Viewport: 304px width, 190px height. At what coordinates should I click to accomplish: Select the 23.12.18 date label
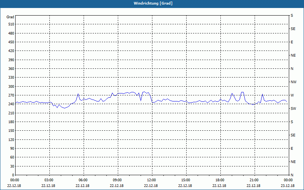[x=288, y=186]
